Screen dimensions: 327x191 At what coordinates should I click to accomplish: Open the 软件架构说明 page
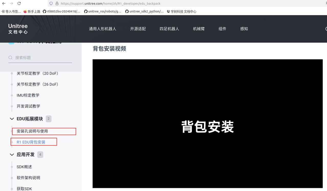(28, 178)
